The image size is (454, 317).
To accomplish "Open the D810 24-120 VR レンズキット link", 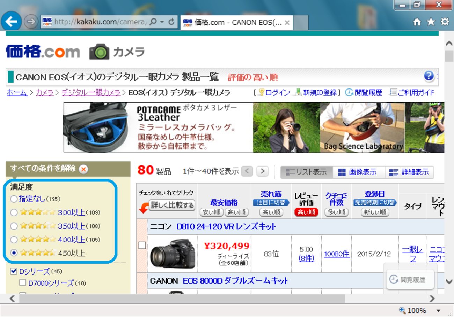I will pos(226,227).
